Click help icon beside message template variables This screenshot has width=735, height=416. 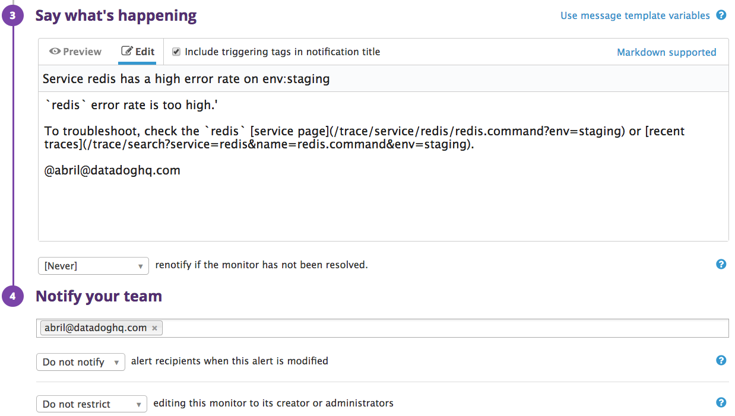pos(721,15)
